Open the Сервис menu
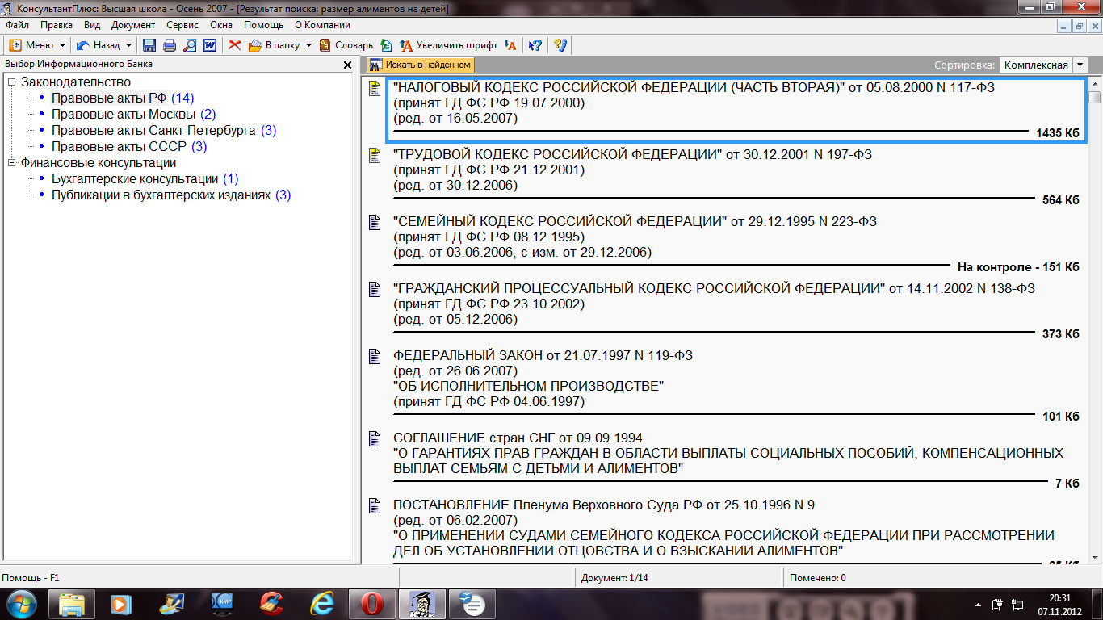 pos(182,25)
